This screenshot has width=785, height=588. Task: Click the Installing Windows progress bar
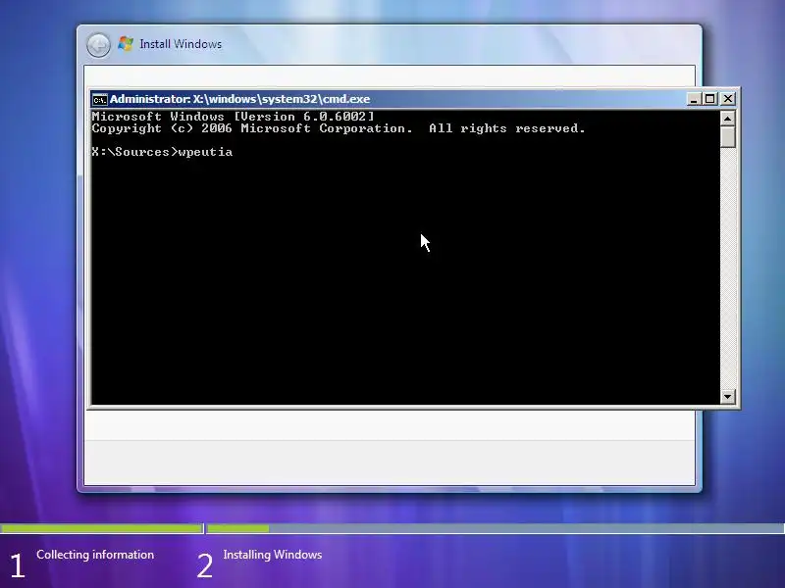(x=496, y=528)
